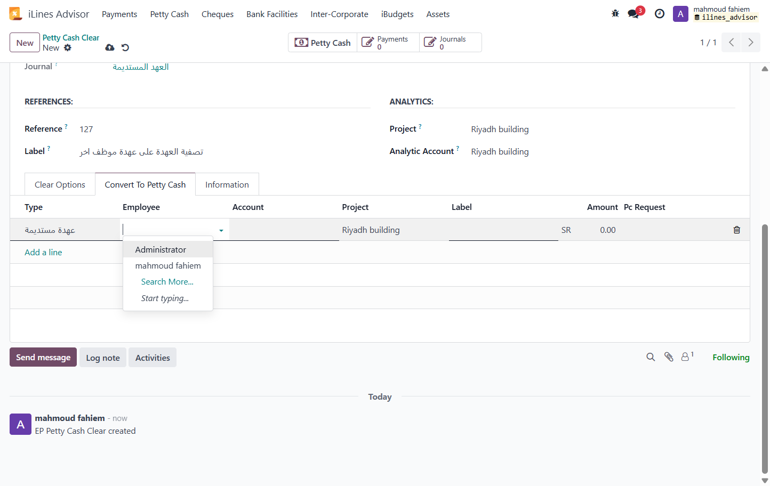Open the activities clock icon

(x=660, y=14)
